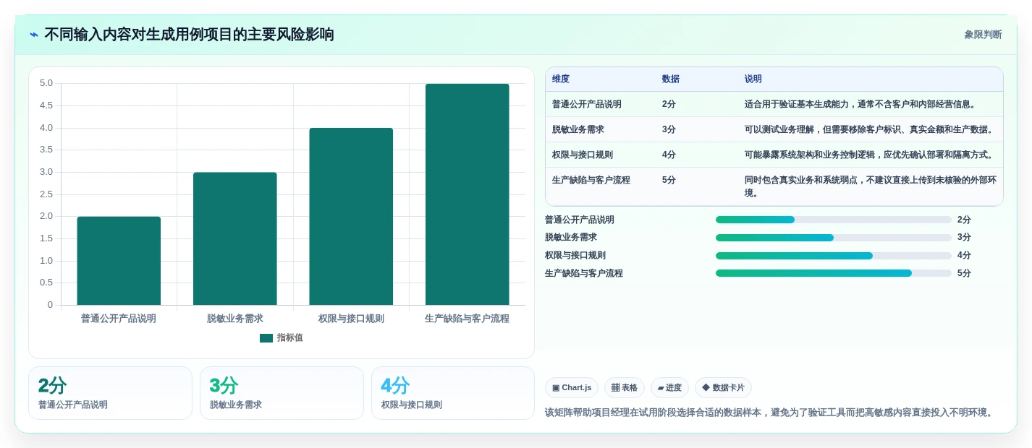Click the footer note starting 该矩阵帮助项目经理
Viewport: 1032px width, 448px height.
[x=771, y=413]
